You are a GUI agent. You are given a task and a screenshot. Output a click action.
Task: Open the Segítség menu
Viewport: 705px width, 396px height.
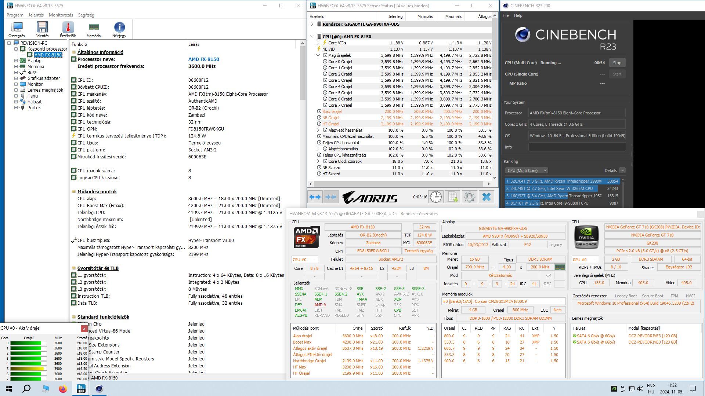(x=86, y=15)
